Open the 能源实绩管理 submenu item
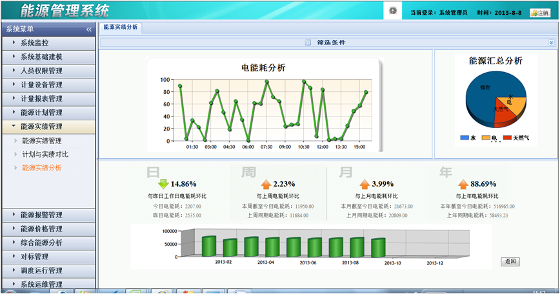This screenshot has width=560, height=294. [42, 141]
